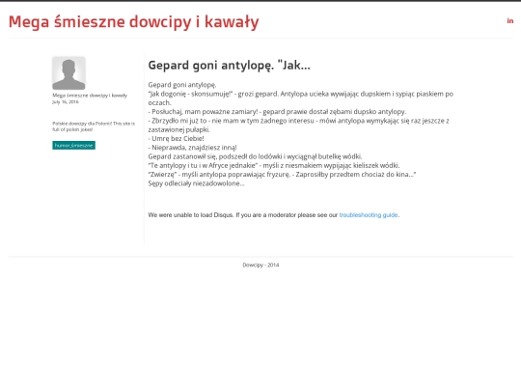Image resolution: width=521 pixels, height=391 pixels.
Task: Select the grey author avatar image
Action: pos(69,73)
